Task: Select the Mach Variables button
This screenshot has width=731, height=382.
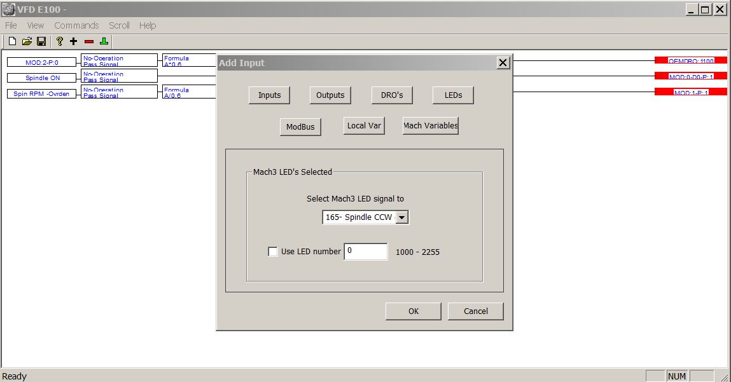Action: pyautogui.click(x=431, y=125)
